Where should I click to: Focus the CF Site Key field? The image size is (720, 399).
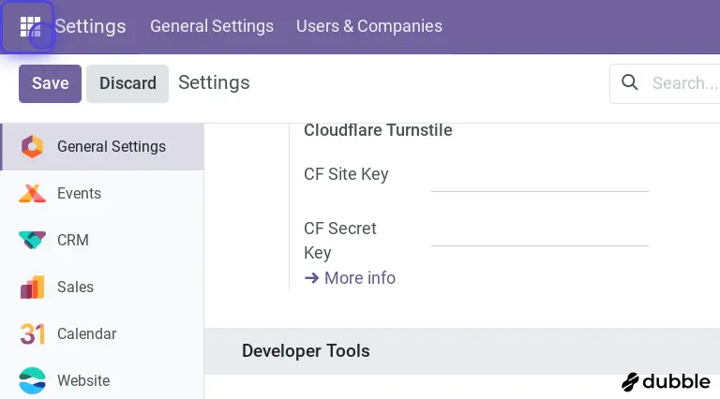tap(539, 176)
